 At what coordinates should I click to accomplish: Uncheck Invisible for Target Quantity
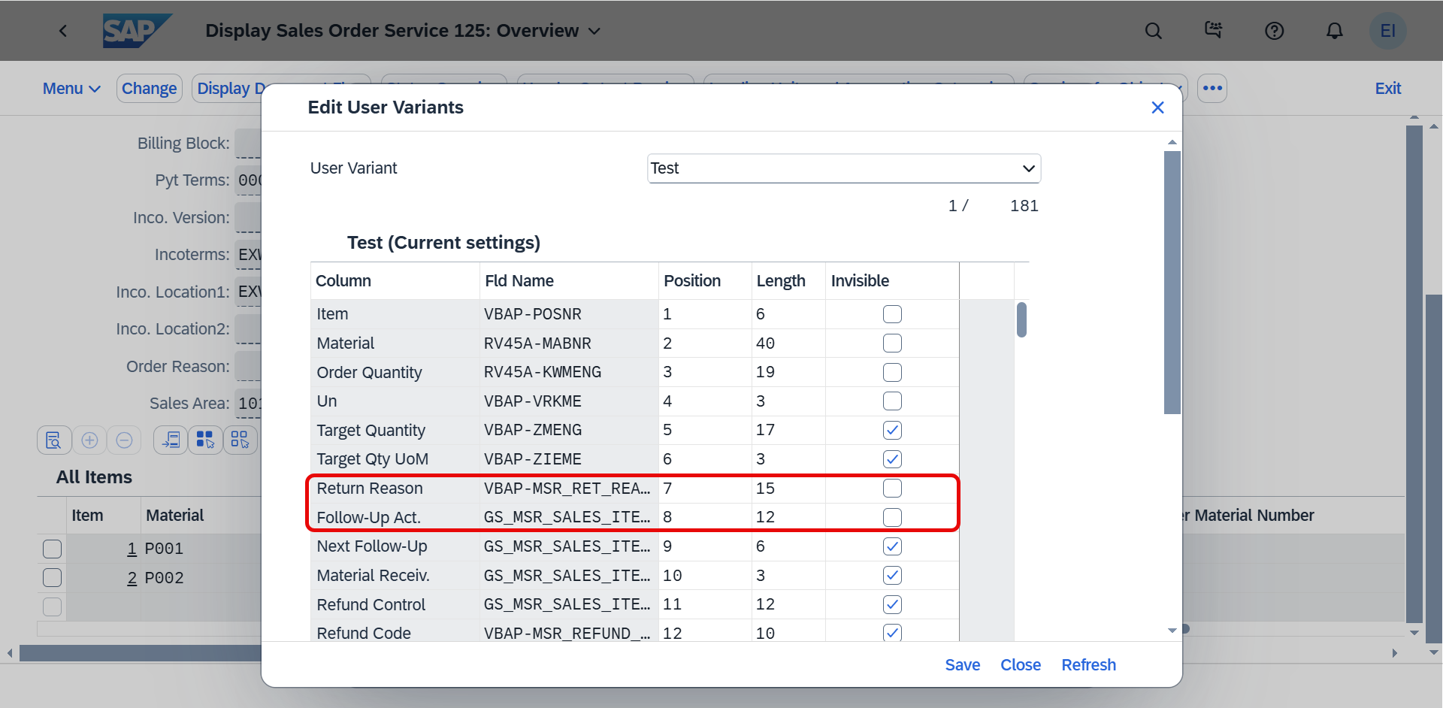892,430
